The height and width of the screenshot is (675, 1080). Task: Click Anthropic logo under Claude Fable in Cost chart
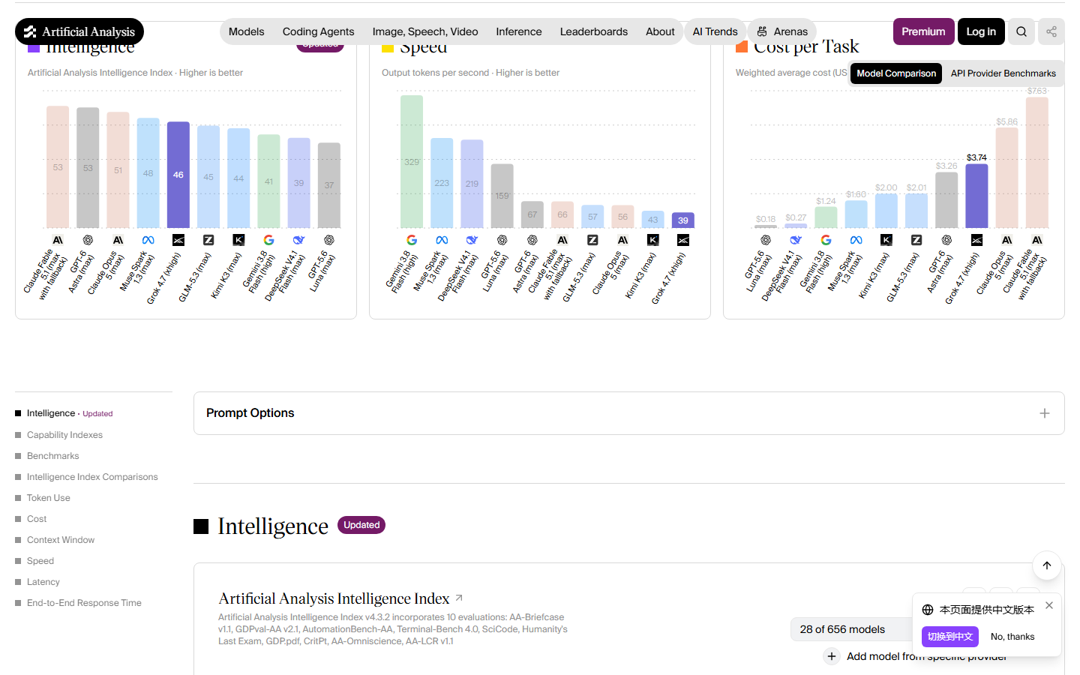[x=1037, y=240]
